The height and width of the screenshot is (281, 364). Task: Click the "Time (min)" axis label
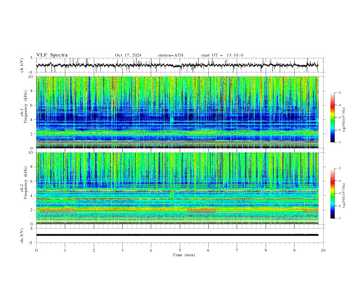(x=184, y=255)
